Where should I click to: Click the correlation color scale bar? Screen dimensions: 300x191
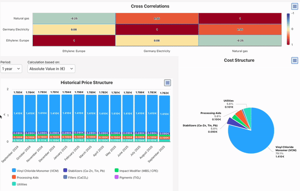288,29
